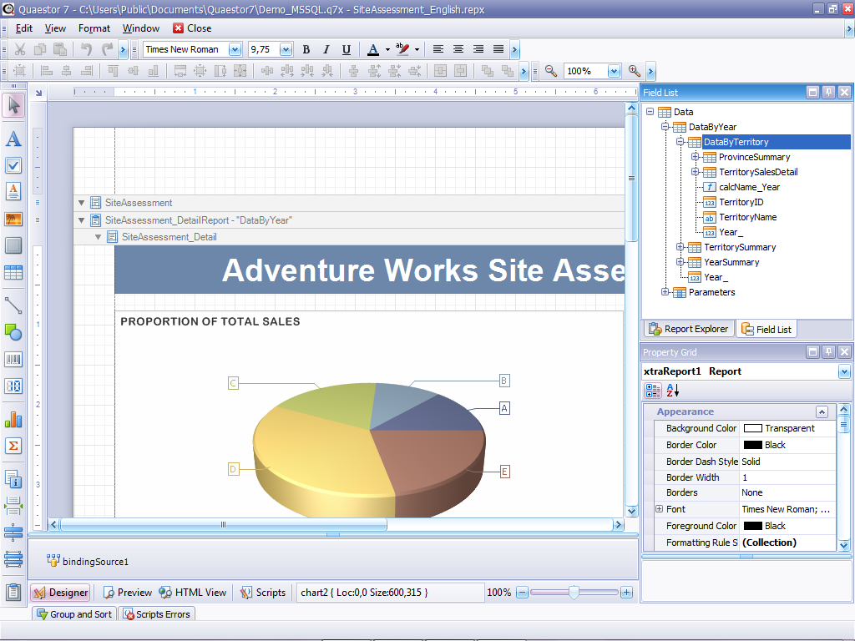Open the highlight color dropdown arrow
This screenshot has width=855, height=641.
[417, 49]
